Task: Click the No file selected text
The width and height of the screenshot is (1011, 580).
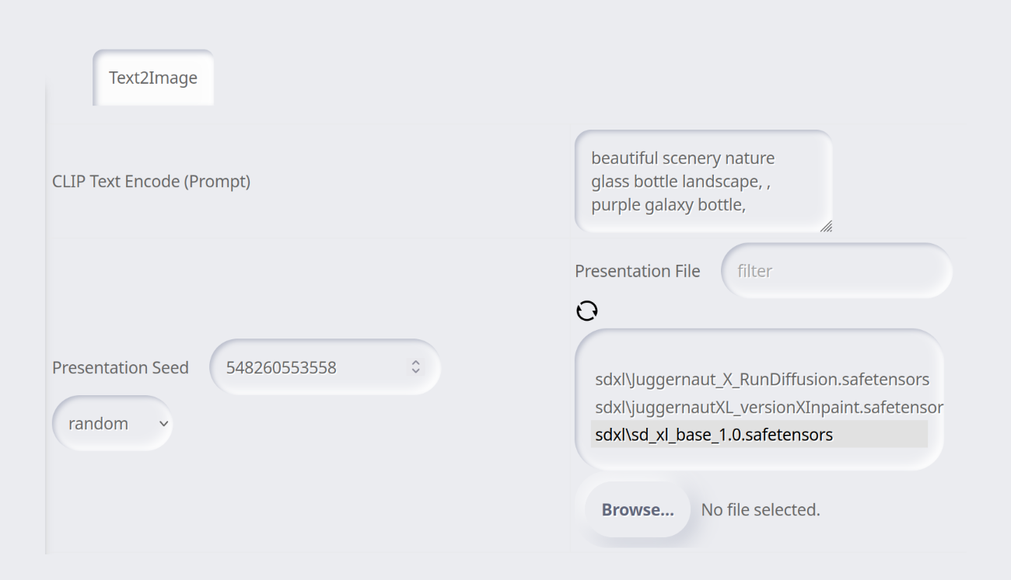Action: (x=761, y=509)
